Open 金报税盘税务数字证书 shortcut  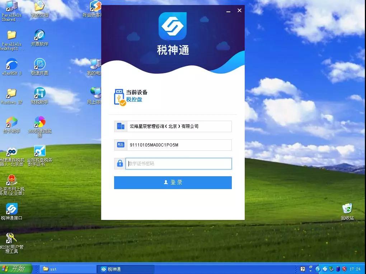click(39, 152)
